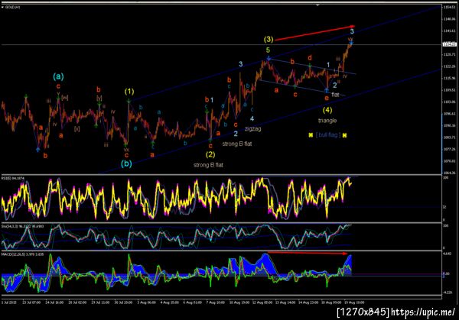Viewport: 459px width, 320px height.
Task: Select the blue up arrow above orange e
Action: coord(327,90)
